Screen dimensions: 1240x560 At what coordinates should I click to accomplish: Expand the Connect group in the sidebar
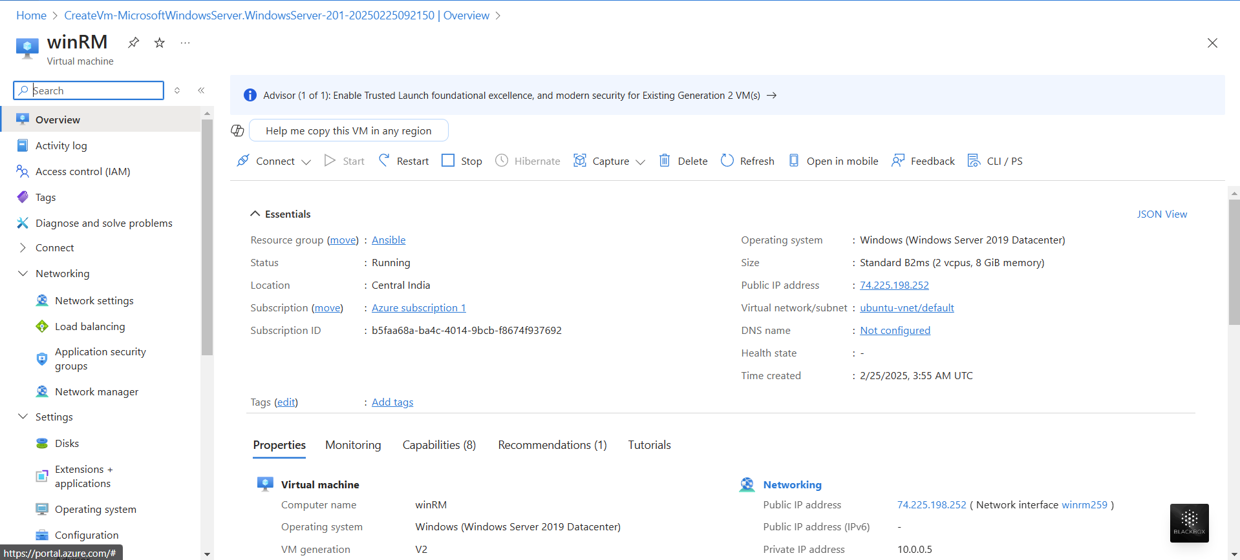(23, 247)
